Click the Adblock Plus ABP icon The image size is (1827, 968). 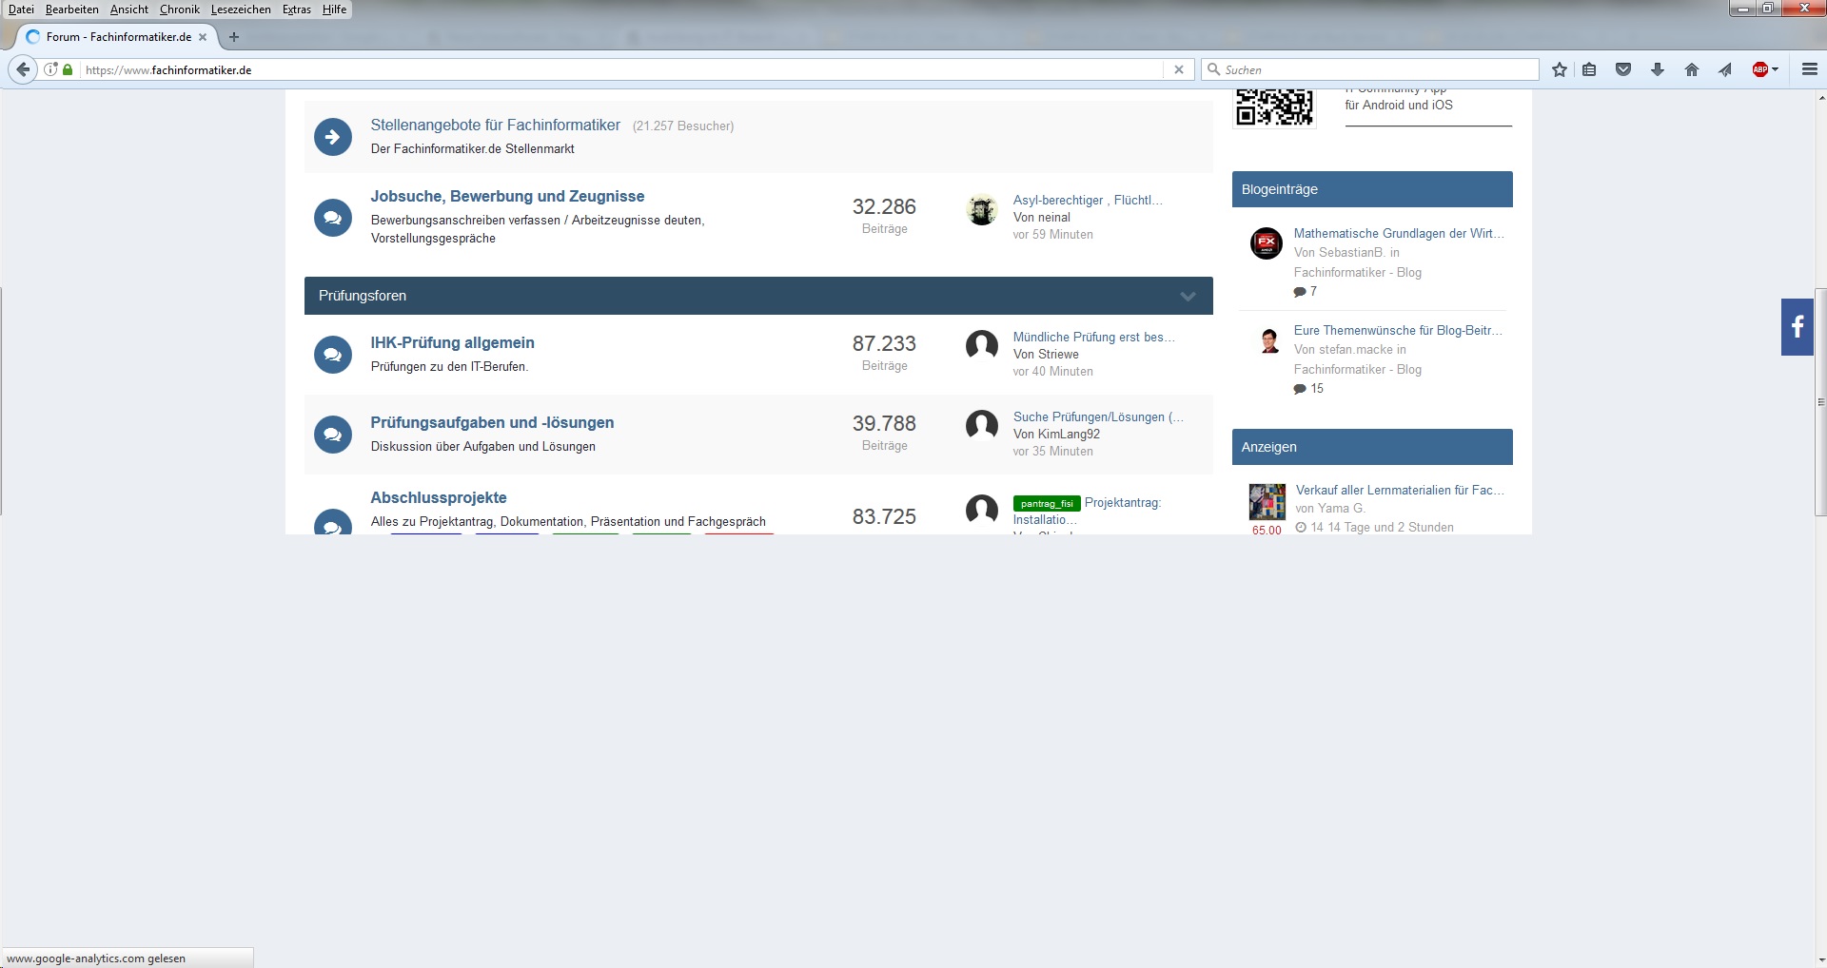tap(1760, 69)
